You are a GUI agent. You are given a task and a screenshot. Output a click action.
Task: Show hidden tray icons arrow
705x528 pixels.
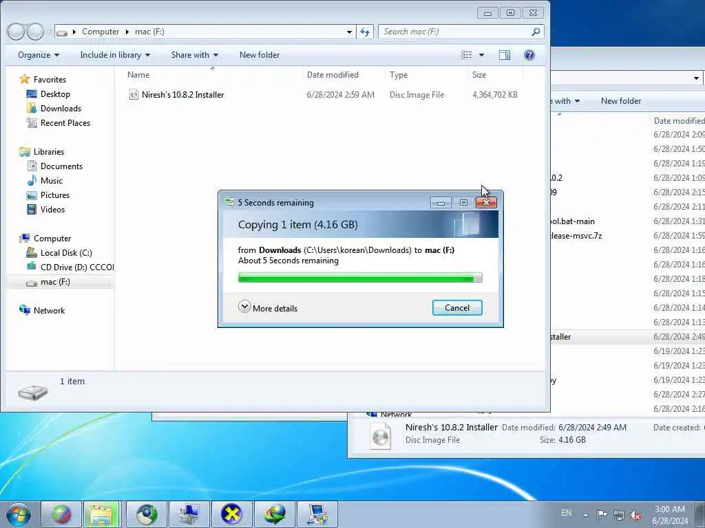click(x=585, y=515)
